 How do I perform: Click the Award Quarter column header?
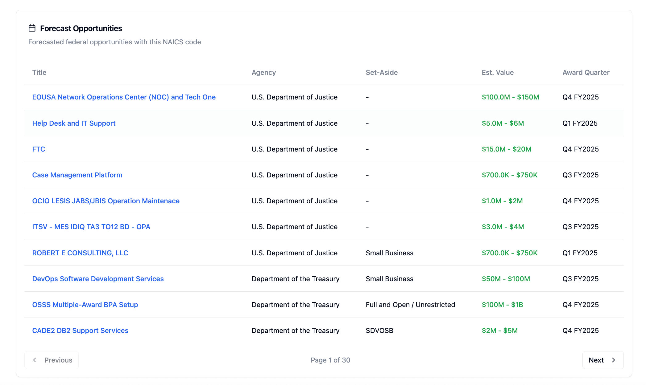pos(586,72)
